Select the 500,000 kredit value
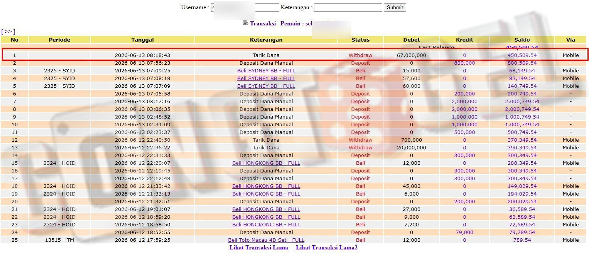This screenshot has height=256, width=589. (464, 132)
